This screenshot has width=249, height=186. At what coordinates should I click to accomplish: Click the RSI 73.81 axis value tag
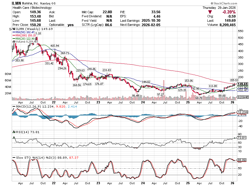[x=242, y=138]
